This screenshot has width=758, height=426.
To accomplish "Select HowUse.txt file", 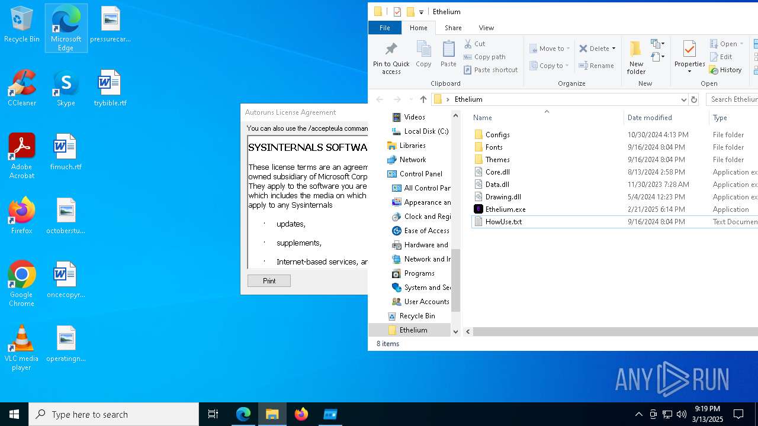I will coord(503,222).
